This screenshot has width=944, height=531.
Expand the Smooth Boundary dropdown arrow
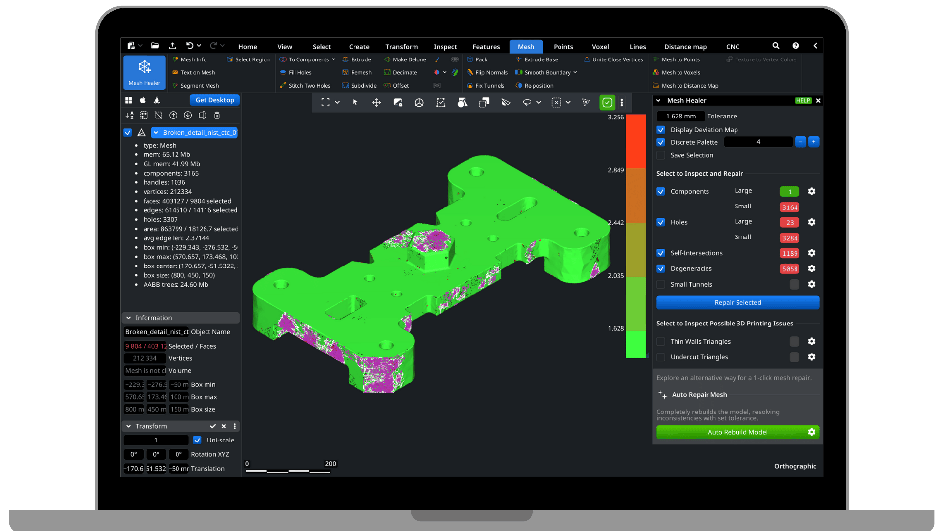575,72
